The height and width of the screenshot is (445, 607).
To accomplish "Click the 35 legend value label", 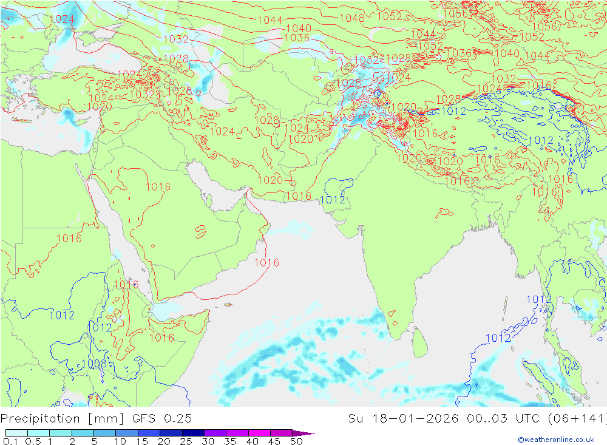I will click(x=230, y=441).
